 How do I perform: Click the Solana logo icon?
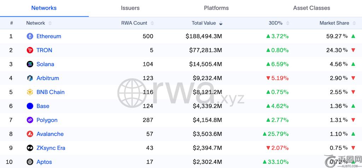click(x=30, y=64)
